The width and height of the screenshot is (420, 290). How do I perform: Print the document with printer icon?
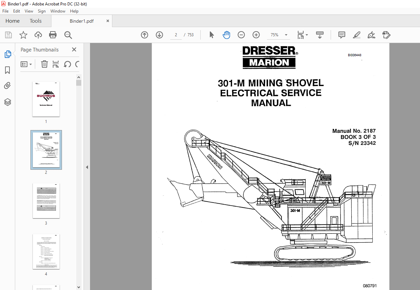(x=53, y=35)
